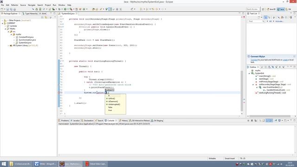
Task: Run the program with green Run icon
Action: pos(65,9)
